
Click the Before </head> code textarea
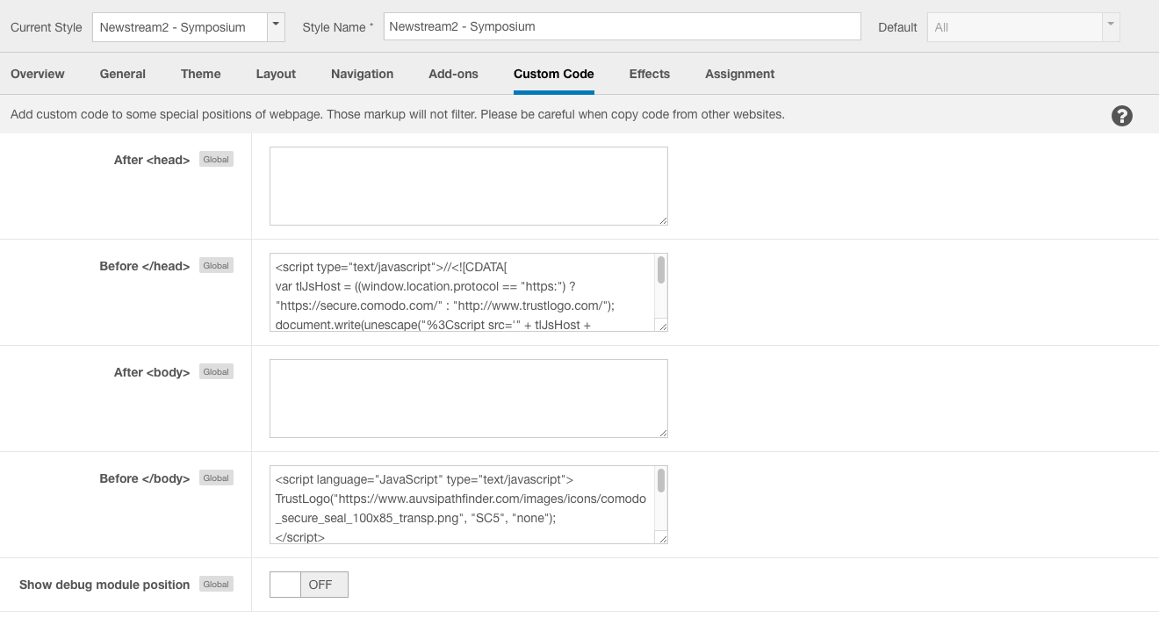469,292
